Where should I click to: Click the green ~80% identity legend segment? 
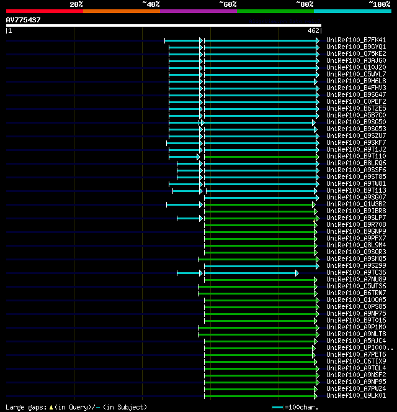click(275, 11)
